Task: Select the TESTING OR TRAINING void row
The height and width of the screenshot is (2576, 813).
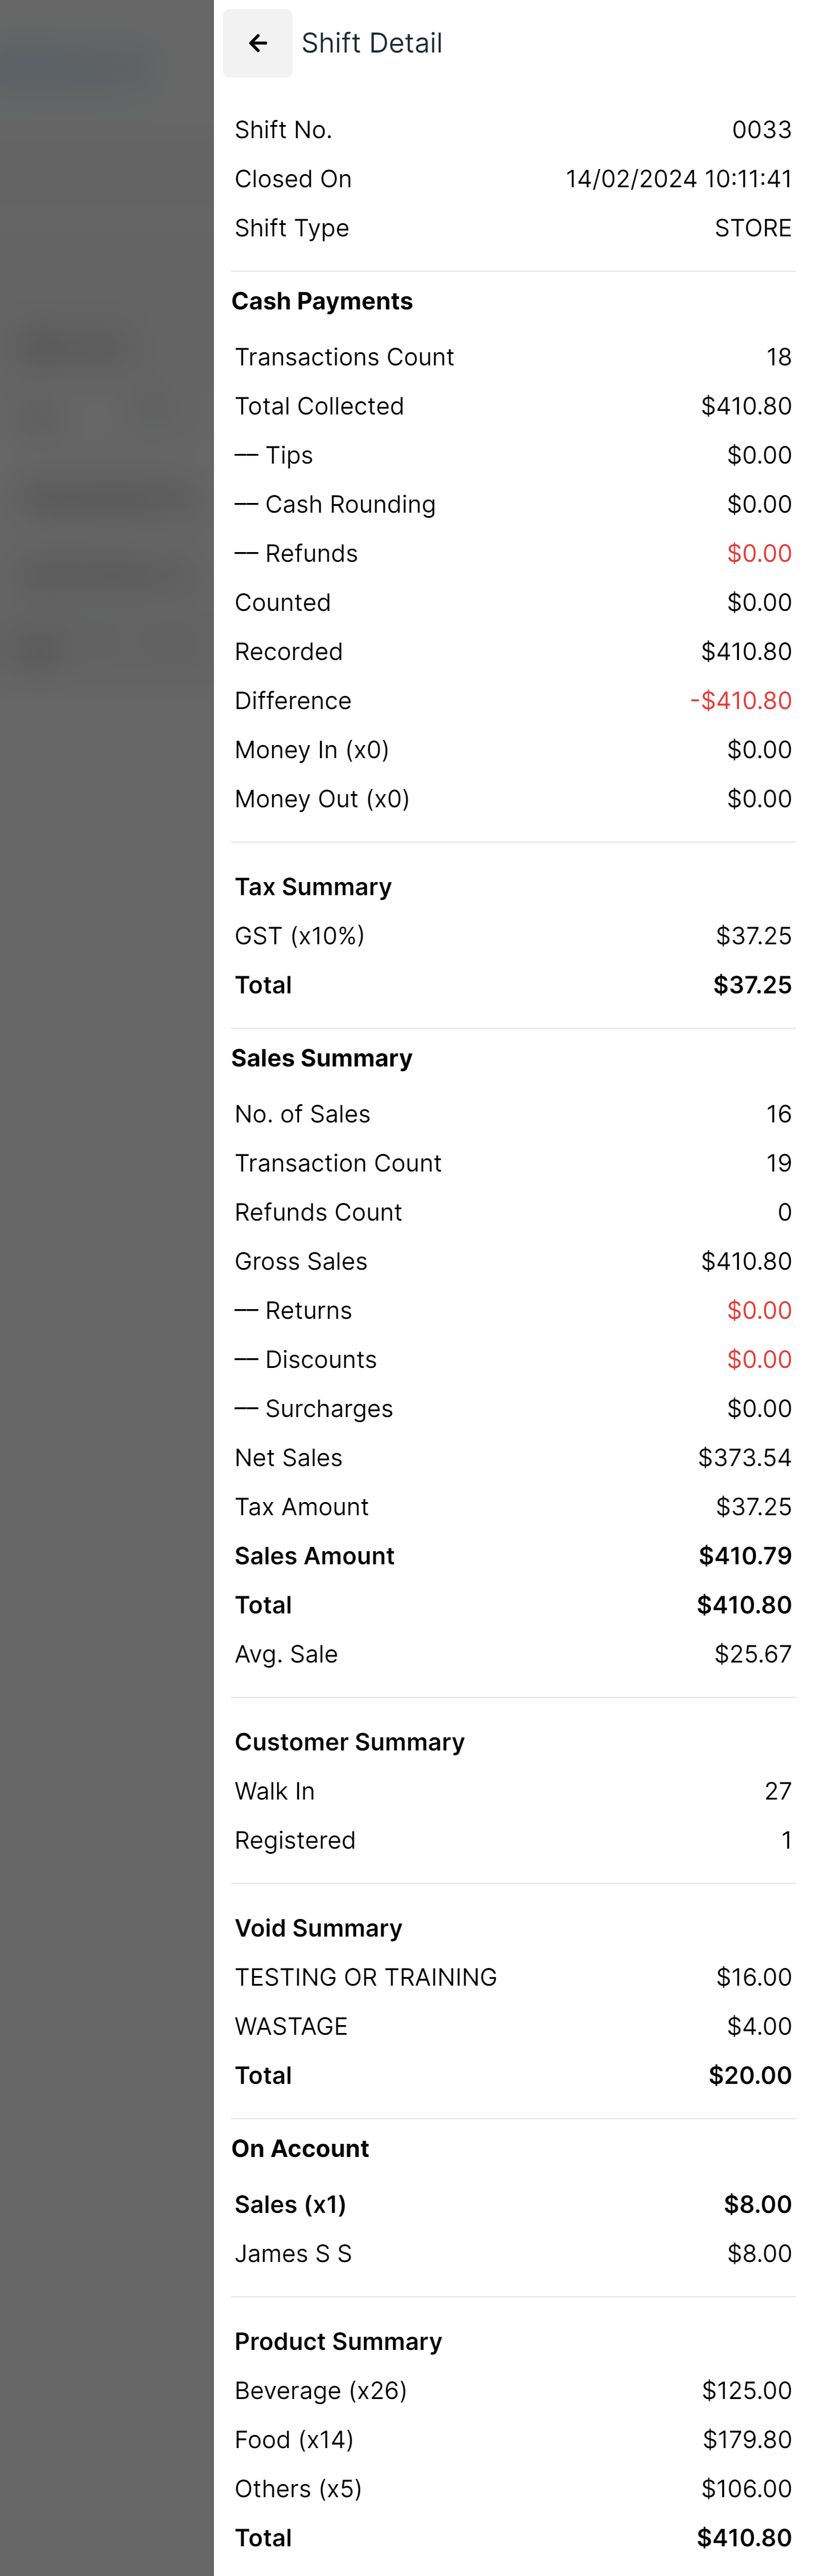Action: point(513,1977)
